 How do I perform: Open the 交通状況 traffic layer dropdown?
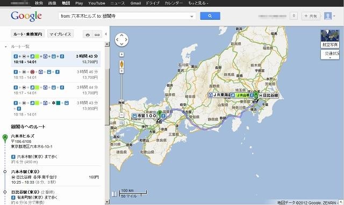(330, 55)
